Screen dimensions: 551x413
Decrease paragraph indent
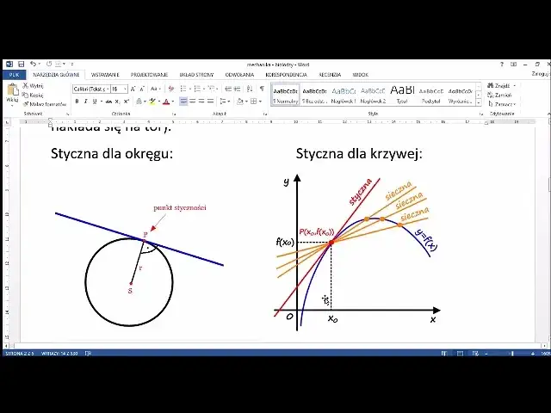pyautogui.click(x=228, y=89)
